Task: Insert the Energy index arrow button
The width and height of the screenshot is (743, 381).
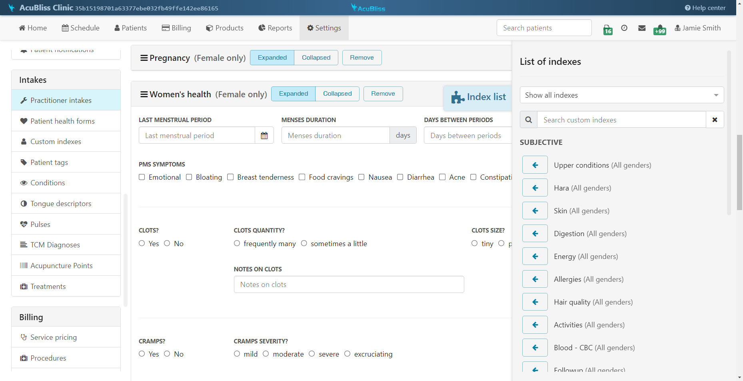Action: 535,256
